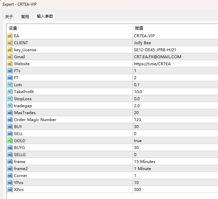Viewport: 218px width, 199px height.
Task: Select the double-type icon next to Lots
Action: [10, 85]
